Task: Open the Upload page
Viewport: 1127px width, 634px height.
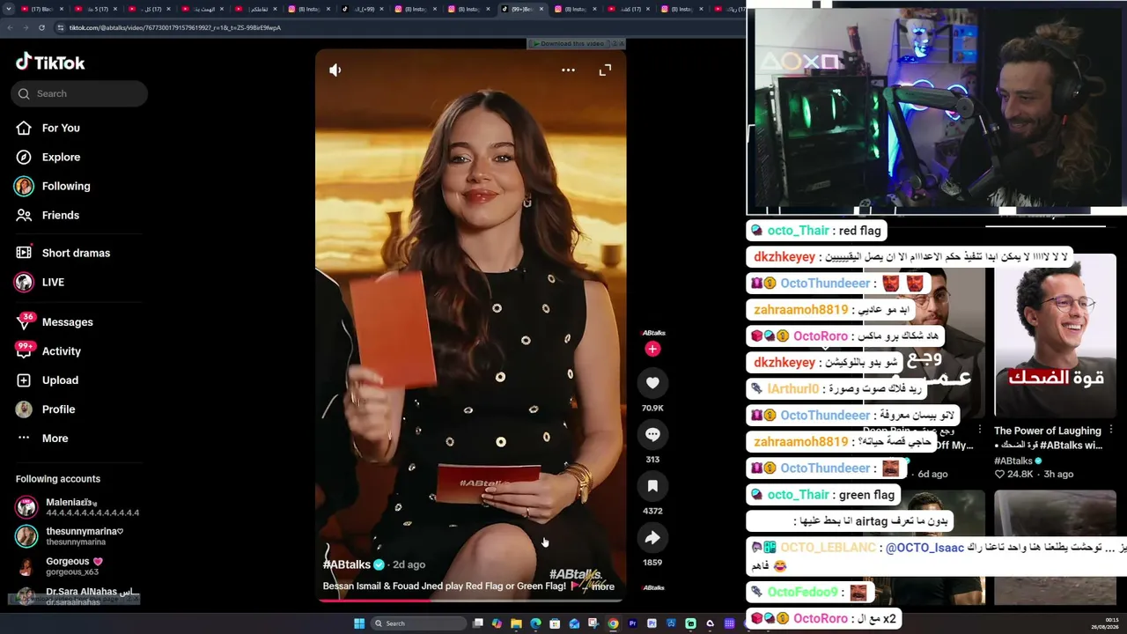Action: (x=48, y=380)
